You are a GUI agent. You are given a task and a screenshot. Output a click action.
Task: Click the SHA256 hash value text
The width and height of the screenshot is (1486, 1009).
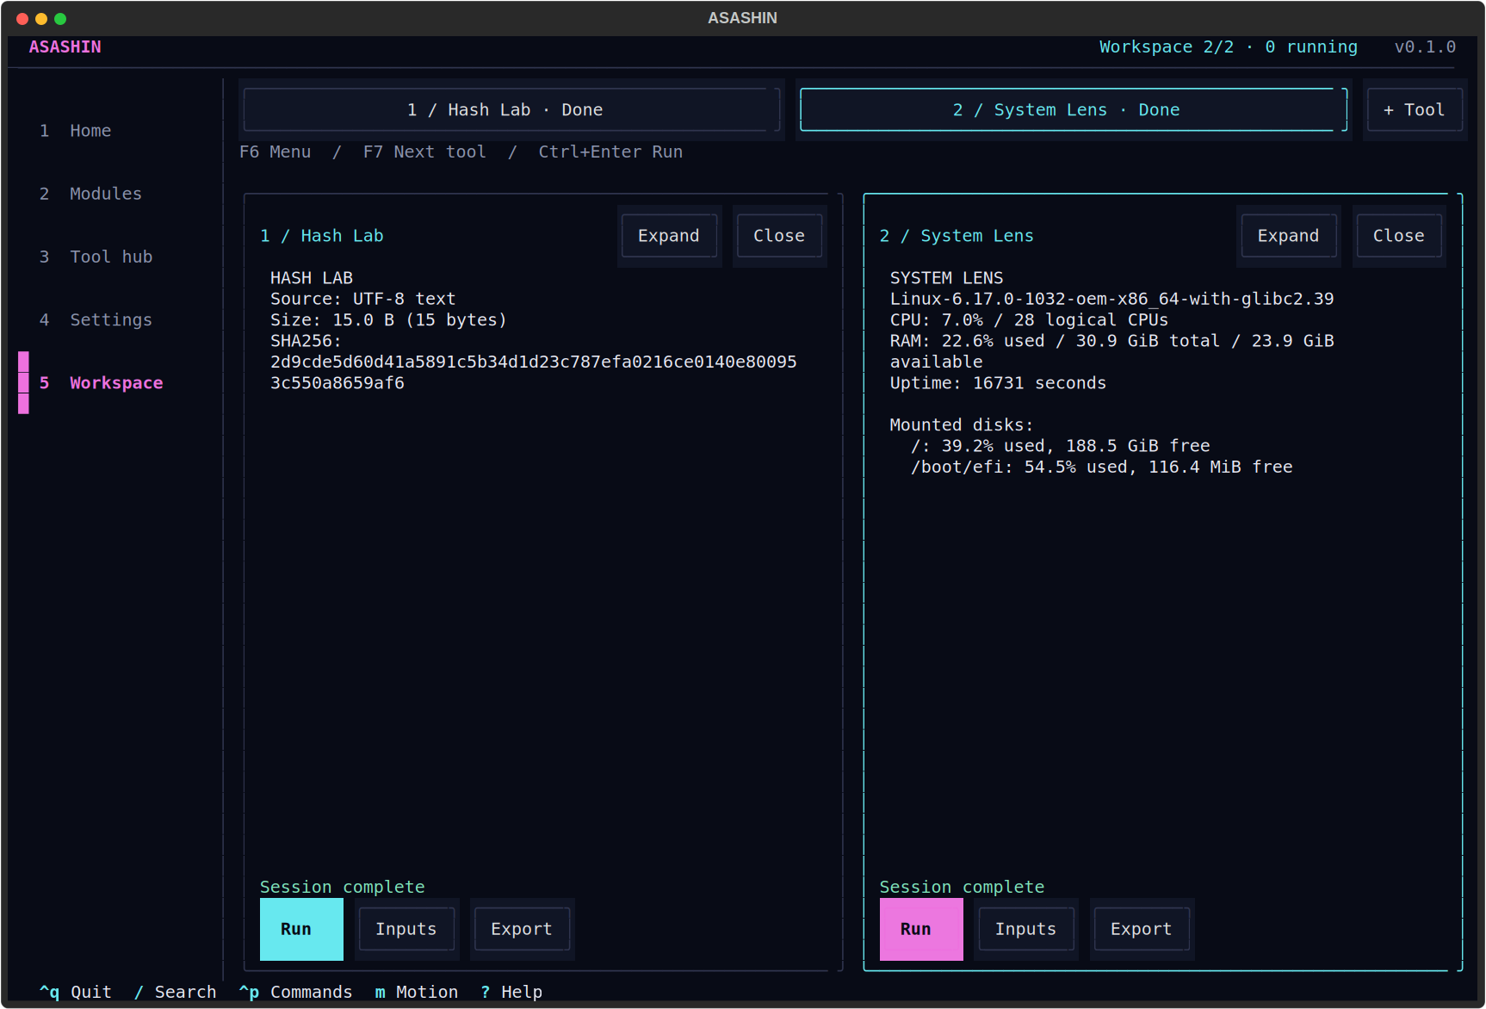[534, 372]
